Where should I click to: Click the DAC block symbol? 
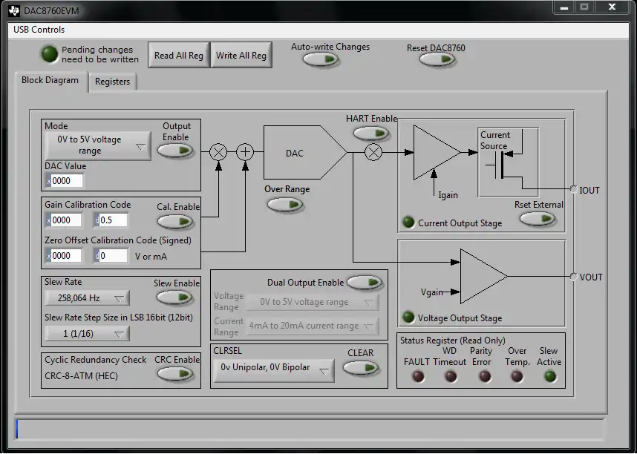(x=305, y=153)
